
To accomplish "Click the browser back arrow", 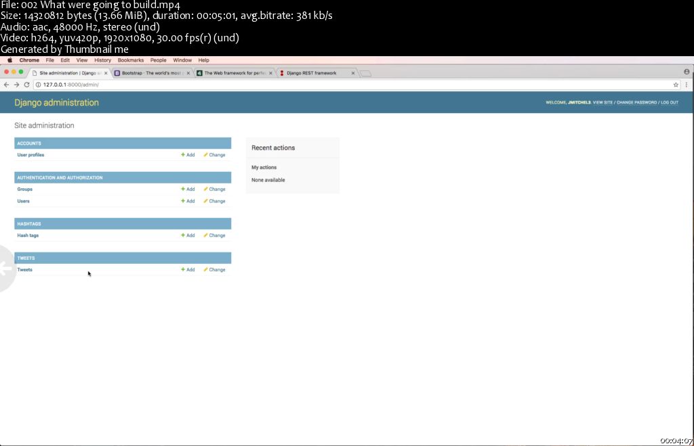I will 6,85.
